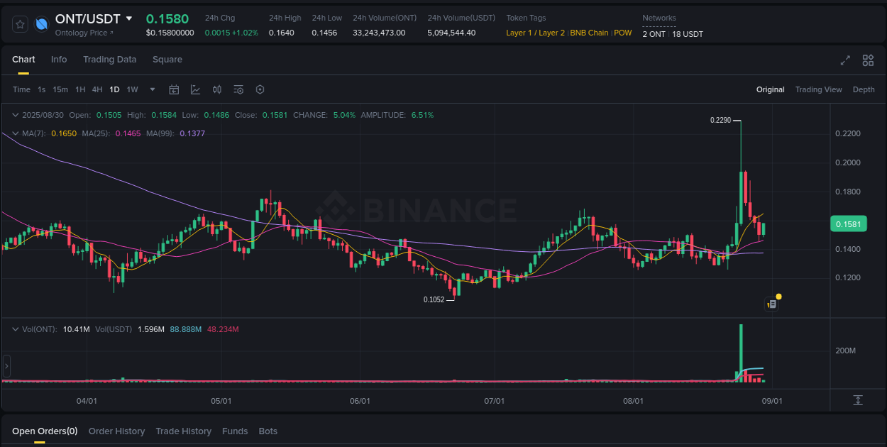887x447 pixels.
Task: Expand the left side panel arrow
Action: click(x=6, y=365)
